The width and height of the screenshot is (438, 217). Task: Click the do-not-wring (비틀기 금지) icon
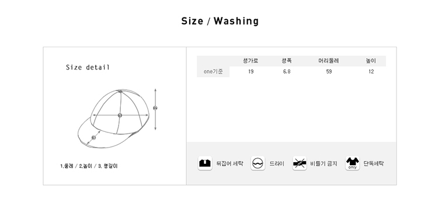[300, 163]
